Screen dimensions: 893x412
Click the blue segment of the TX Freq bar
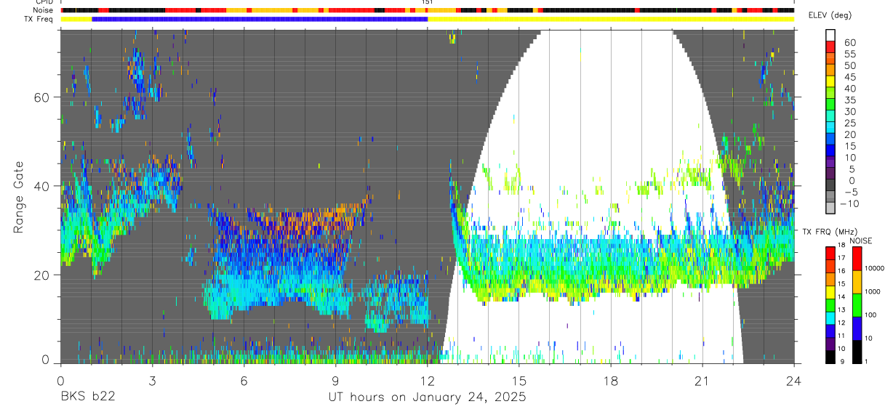pyautogui.click(x=260, y=19)
